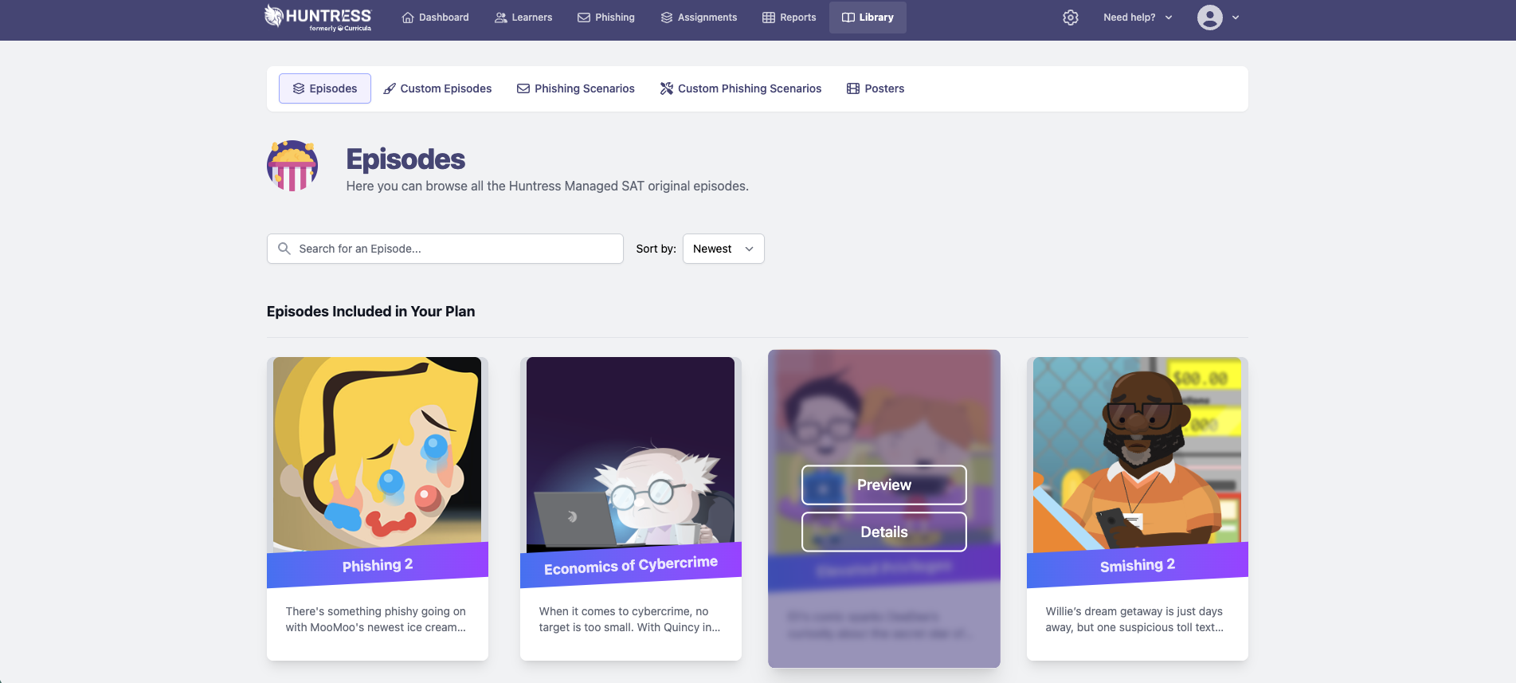Click the Huntress logo in the header
Screen dimensions: 1516x683
pyautogui.click(x=318, y=18)
